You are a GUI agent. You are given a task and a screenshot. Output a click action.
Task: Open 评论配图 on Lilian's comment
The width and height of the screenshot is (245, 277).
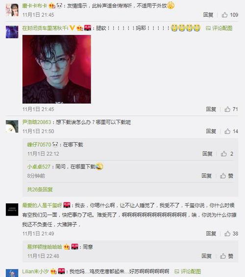click(x=188, y=271)
